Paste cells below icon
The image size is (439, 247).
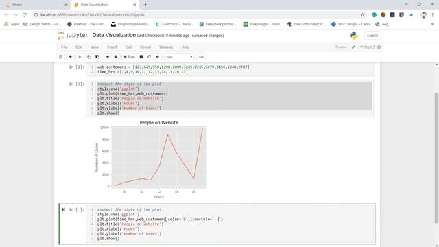97,57
